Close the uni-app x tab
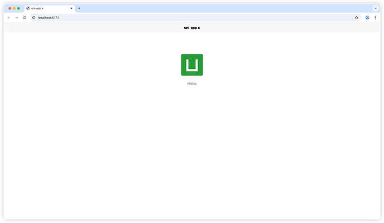 coord(71,8)
